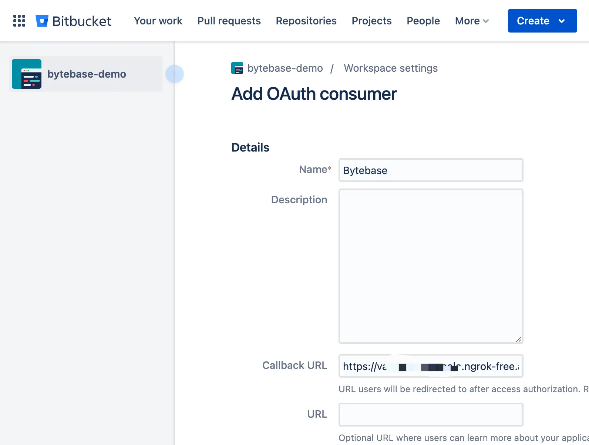
Task: Click the Bitbucket logo
Action: coord(73,21)
